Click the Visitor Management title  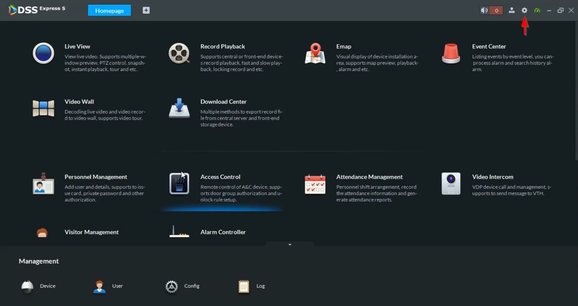[x=91, y=232]
